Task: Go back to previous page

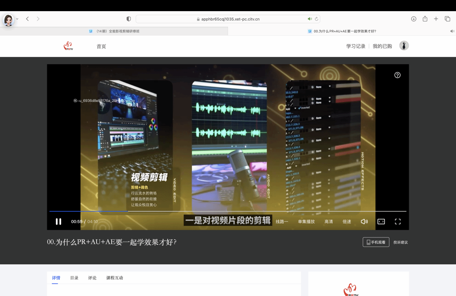Action: click(27, 19)
